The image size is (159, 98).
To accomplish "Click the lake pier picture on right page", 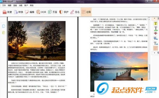I will click(x=119, y=66).
